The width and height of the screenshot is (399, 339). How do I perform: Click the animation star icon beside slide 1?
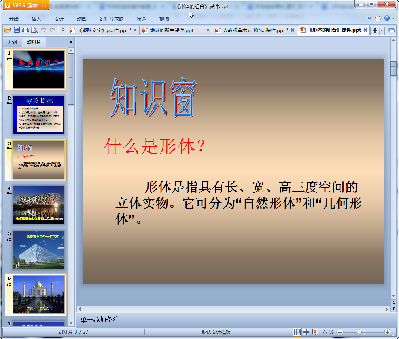(9, 59)
